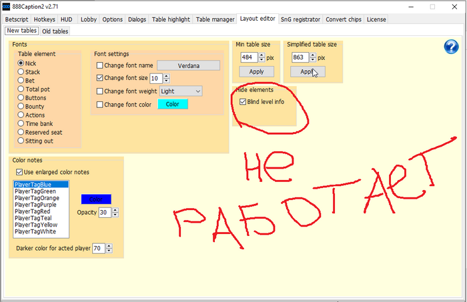Open the Dialogs tab
The height and width of the screenshot is (302, 467).
tap(137, 19)
